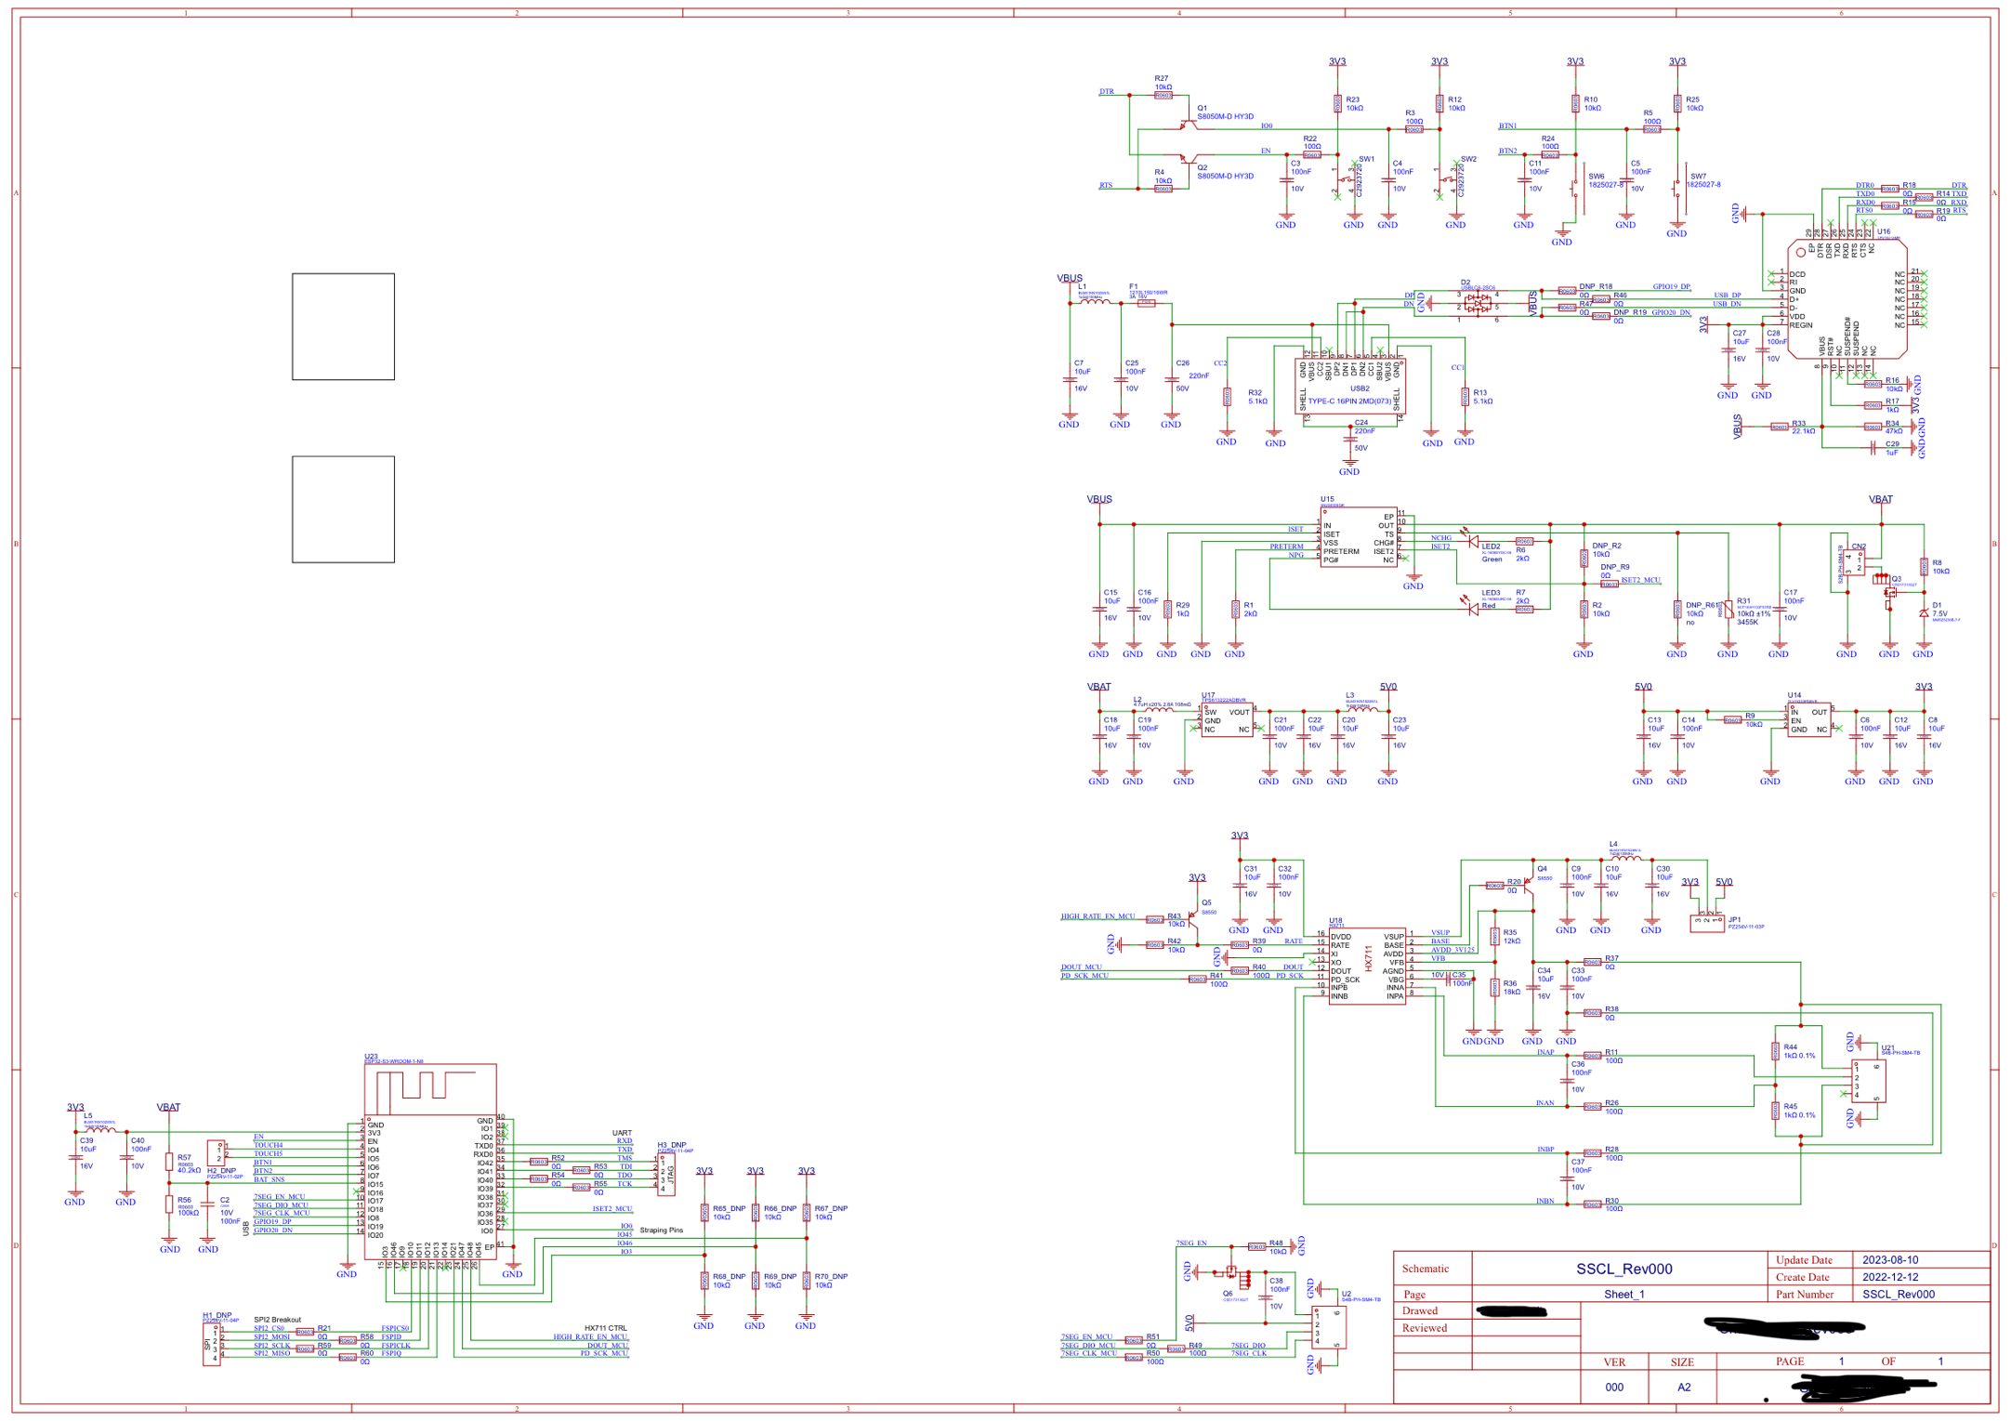Screen dimensions: 2011x1421
Task: Select the U21 load cell connector
Action: 1868,1081
